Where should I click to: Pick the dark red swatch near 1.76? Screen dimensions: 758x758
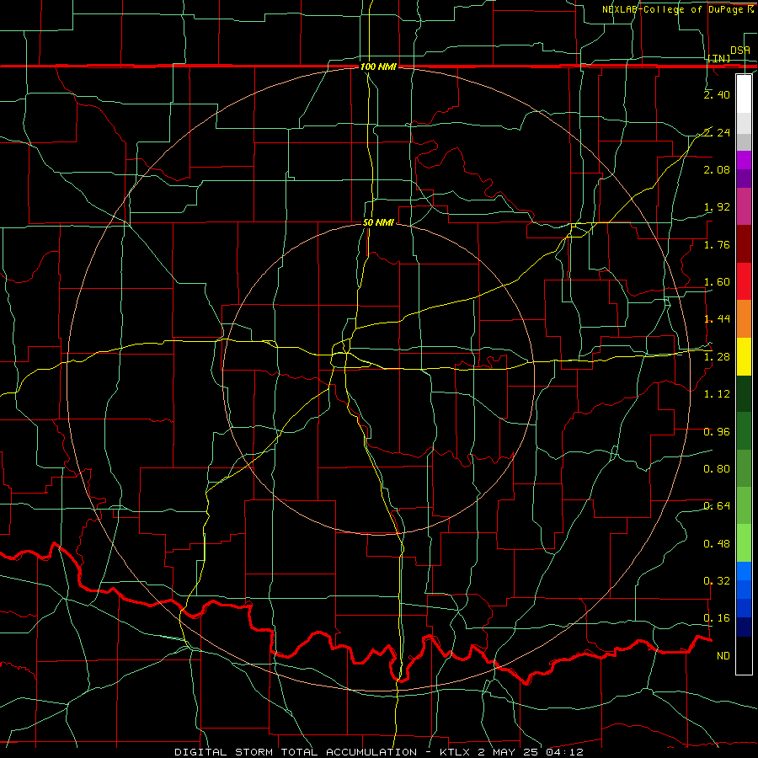(744, 244)
